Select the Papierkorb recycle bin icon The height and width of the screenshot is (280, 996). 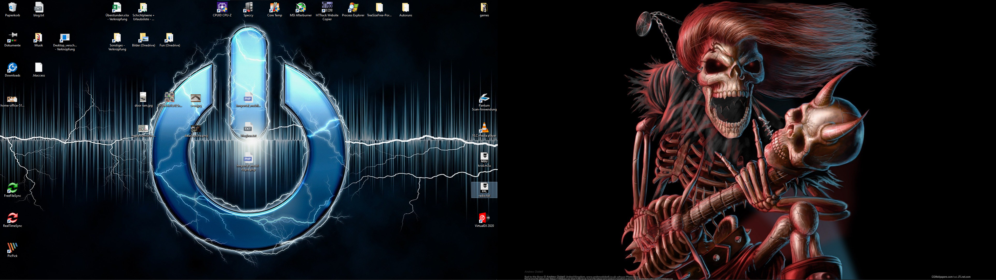click(x=12, y=7)
